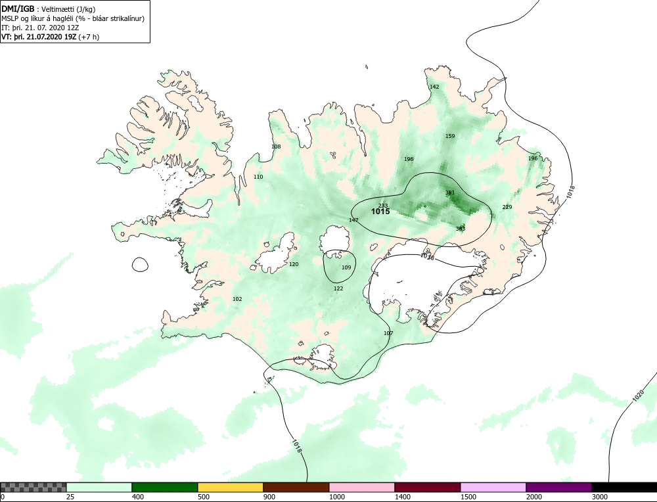This screenshot has width=657, height=502.
Task: Click the 196 value on the eastern coastline
Action: click(533, 158)
